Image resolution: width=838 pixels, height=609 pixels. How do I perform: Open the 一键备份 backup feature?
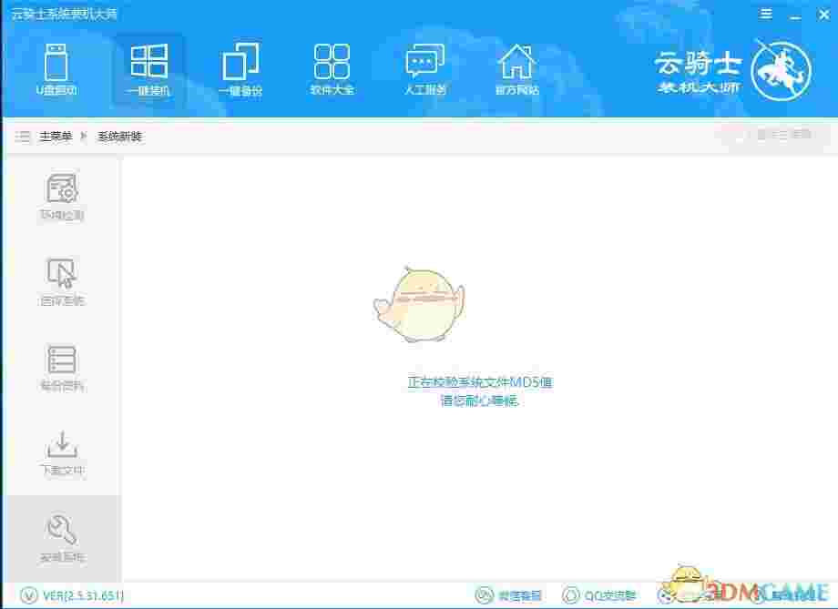[x=240, y=68]
